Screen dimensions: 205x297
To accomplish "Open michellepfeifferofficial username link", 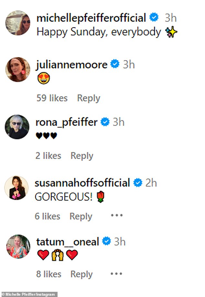I will 91,18.
